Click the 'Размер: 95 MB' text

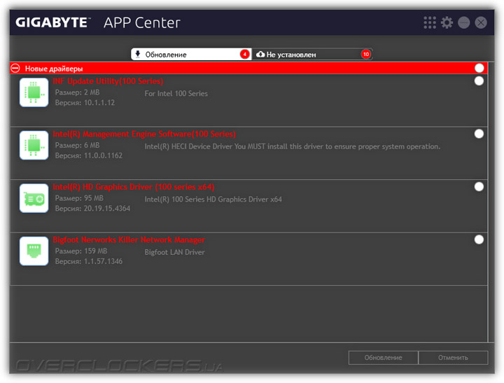coord(79,198)
